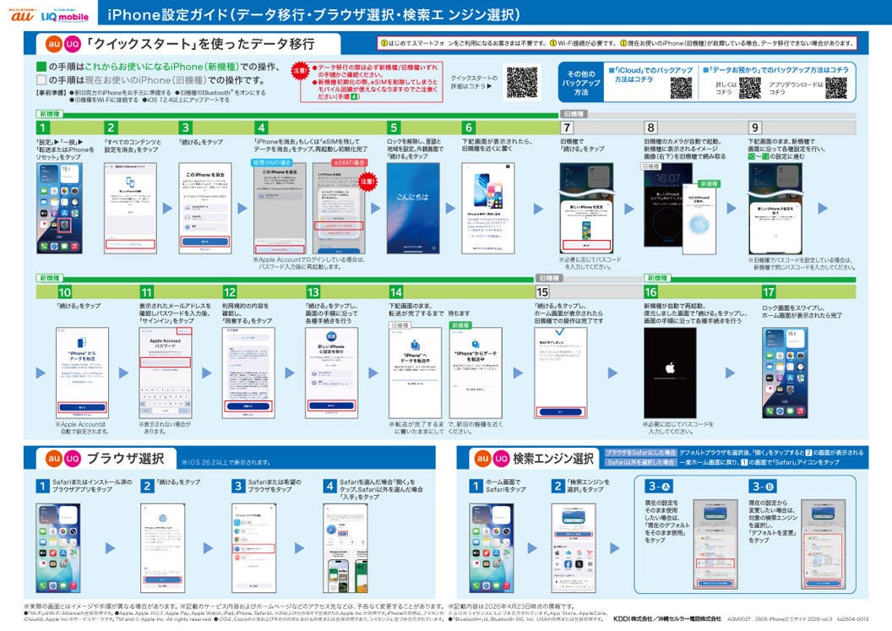Viewport: 892px width, 631px height.
Task: Click the こんにちは hello screen thumbnail
Action: click(x=413, y=209)
